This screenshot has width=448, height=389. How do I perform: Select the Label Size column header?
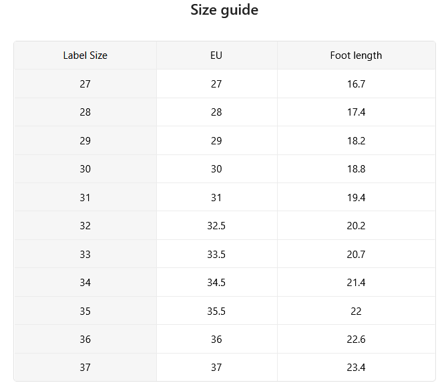tap(85, 55)
